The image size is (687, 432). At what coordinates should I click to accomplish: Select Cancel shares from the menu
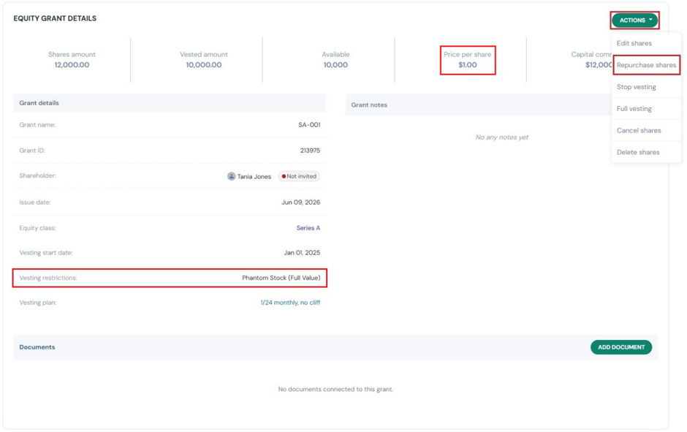click(x=639, y=131)
